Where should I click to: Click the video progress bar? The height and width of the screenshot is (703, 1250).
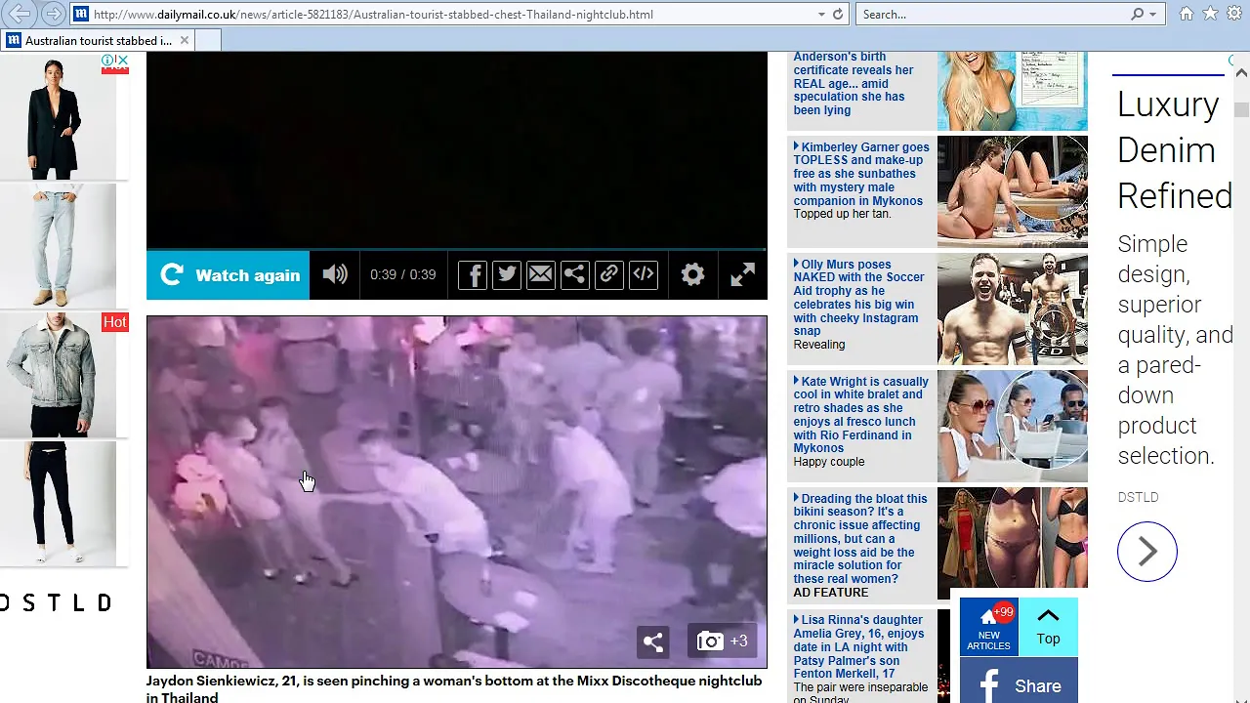457,249
